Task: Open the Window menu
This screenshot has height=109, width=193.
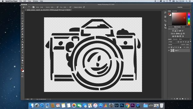Action: (36, 1)
